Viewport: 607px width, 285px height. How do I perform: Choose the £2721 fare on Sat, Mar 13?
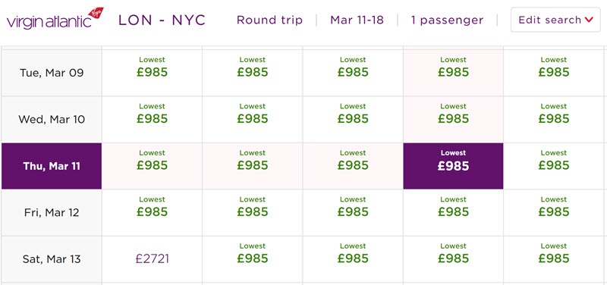153,258
